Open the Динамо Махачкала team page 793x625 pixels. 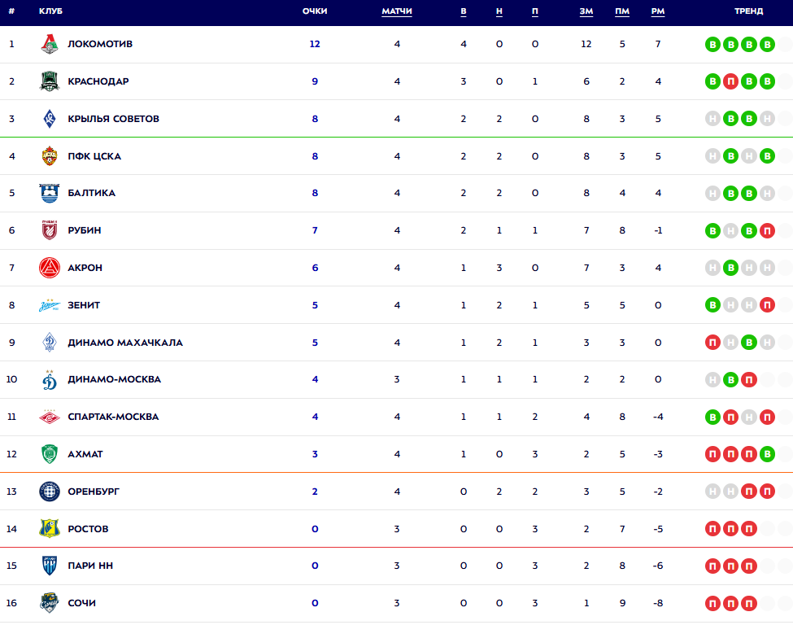pos(125,343)
